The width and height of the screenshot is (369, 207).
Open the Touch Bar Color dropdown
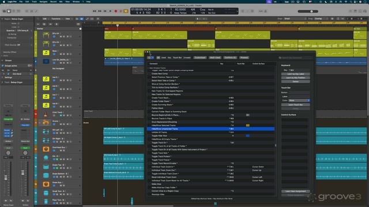coord(299,101)
